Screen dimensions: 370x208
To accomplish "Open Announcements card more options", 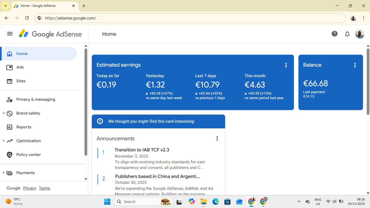I will point(217,139).
